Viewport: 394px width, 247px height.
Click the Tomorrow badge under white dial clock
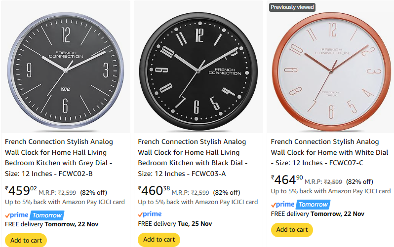(314, 205)
